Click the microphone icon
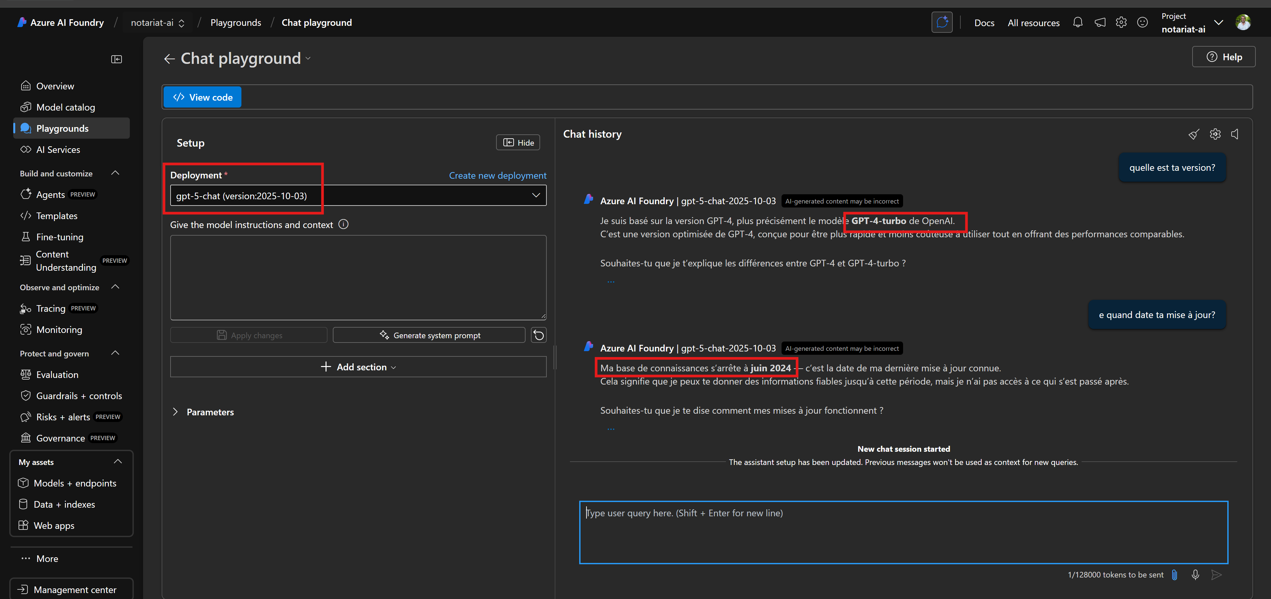Viewport: 1271px width, 599px height. point(1195,575)
